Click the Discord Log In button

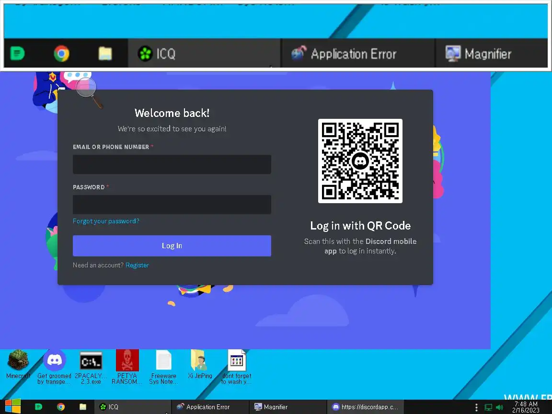[172, 246]
